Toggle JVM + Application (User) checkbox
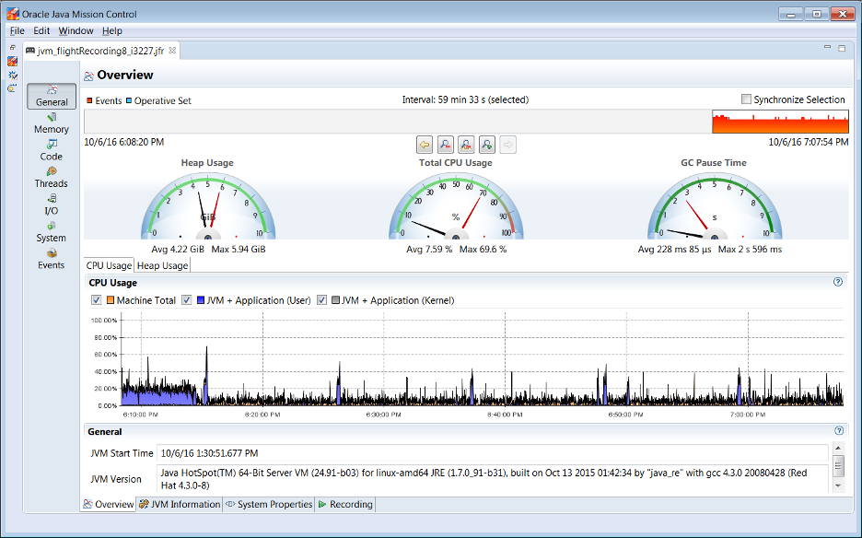862x538 pixels. [187, 300]
